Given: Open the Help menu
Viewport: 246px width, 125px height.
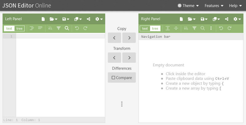Looking at the screenshot, I should point(235,6).
